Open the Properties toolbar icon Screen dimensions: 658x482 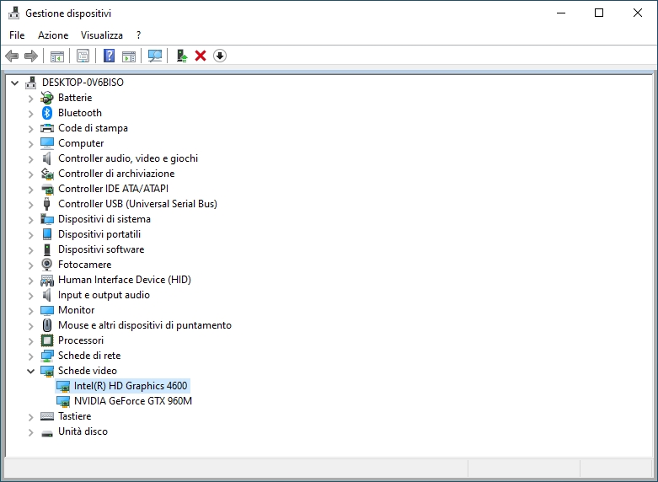83,56
